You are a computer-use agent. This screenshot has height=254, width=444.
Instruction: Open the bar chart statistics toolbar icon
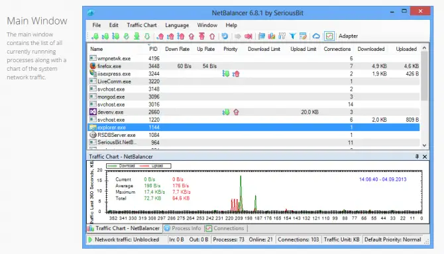[x=272, y=36]
